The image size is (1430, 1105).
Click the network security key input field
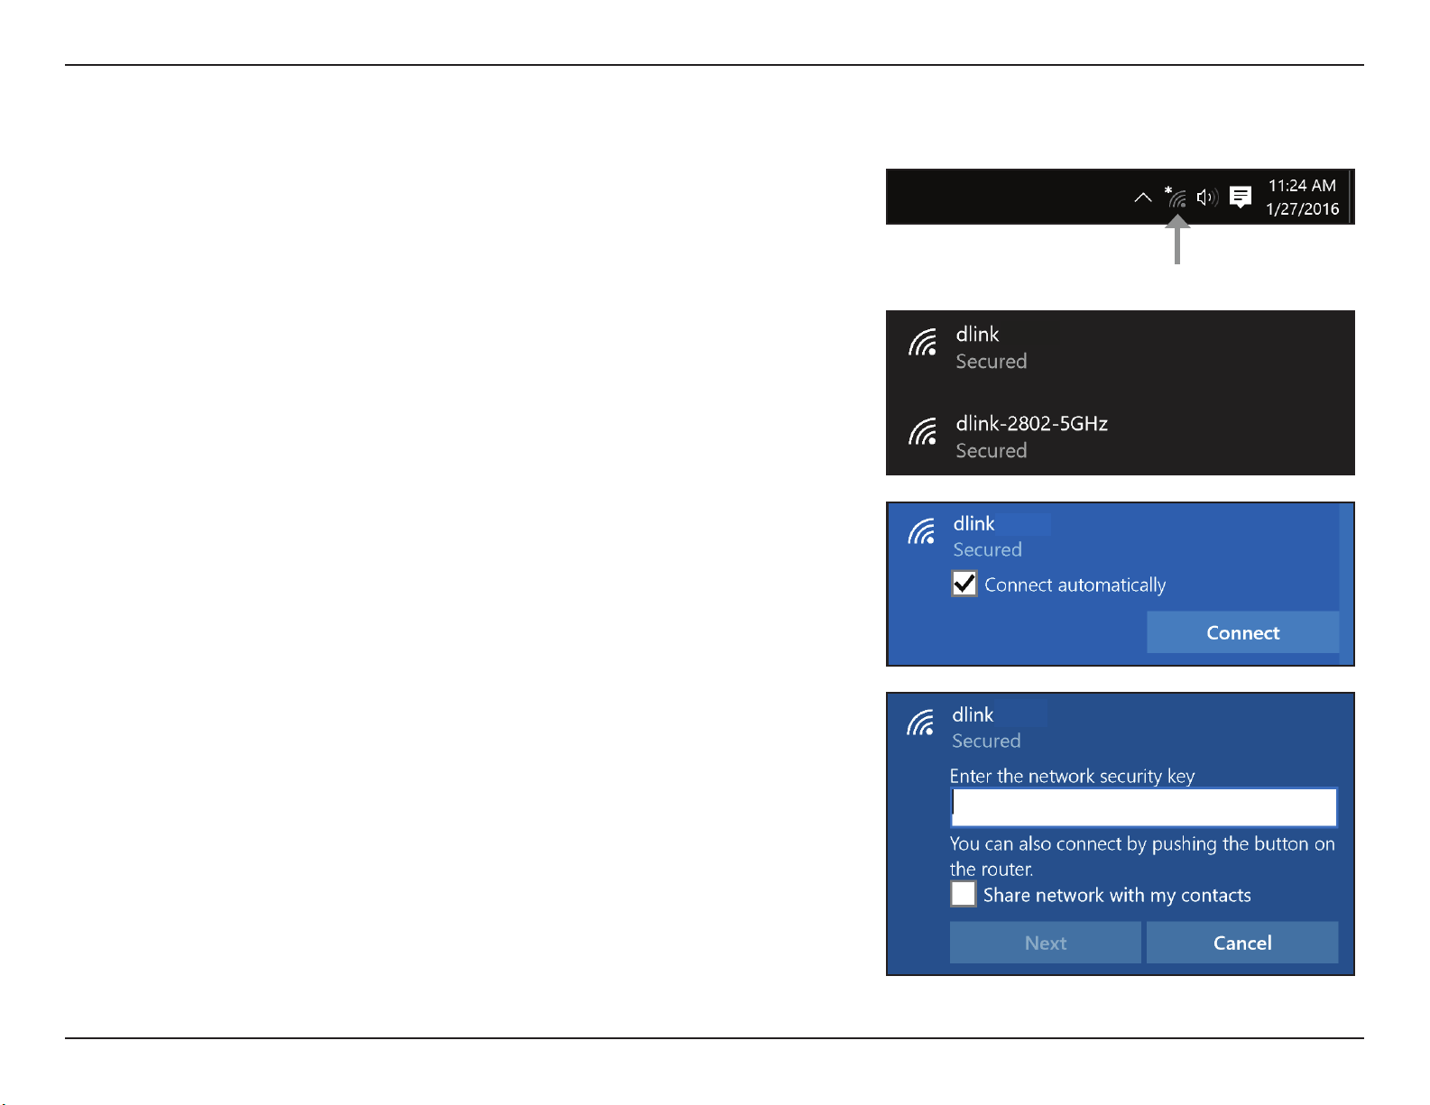pyautogui.click(x=1144, y=807)
